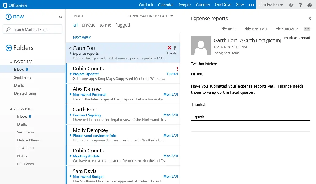Click the high importance mark on Project Update

point(177,69)
